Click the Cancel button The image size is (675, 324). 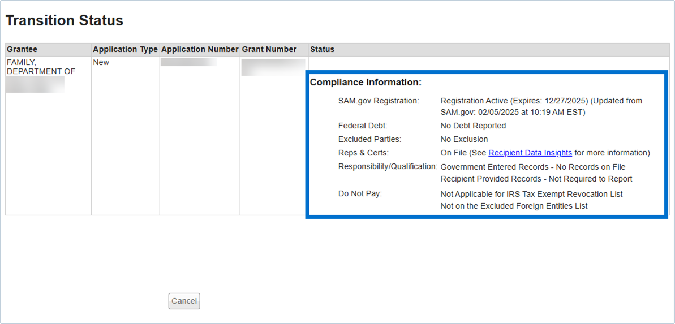click(184, 301)
